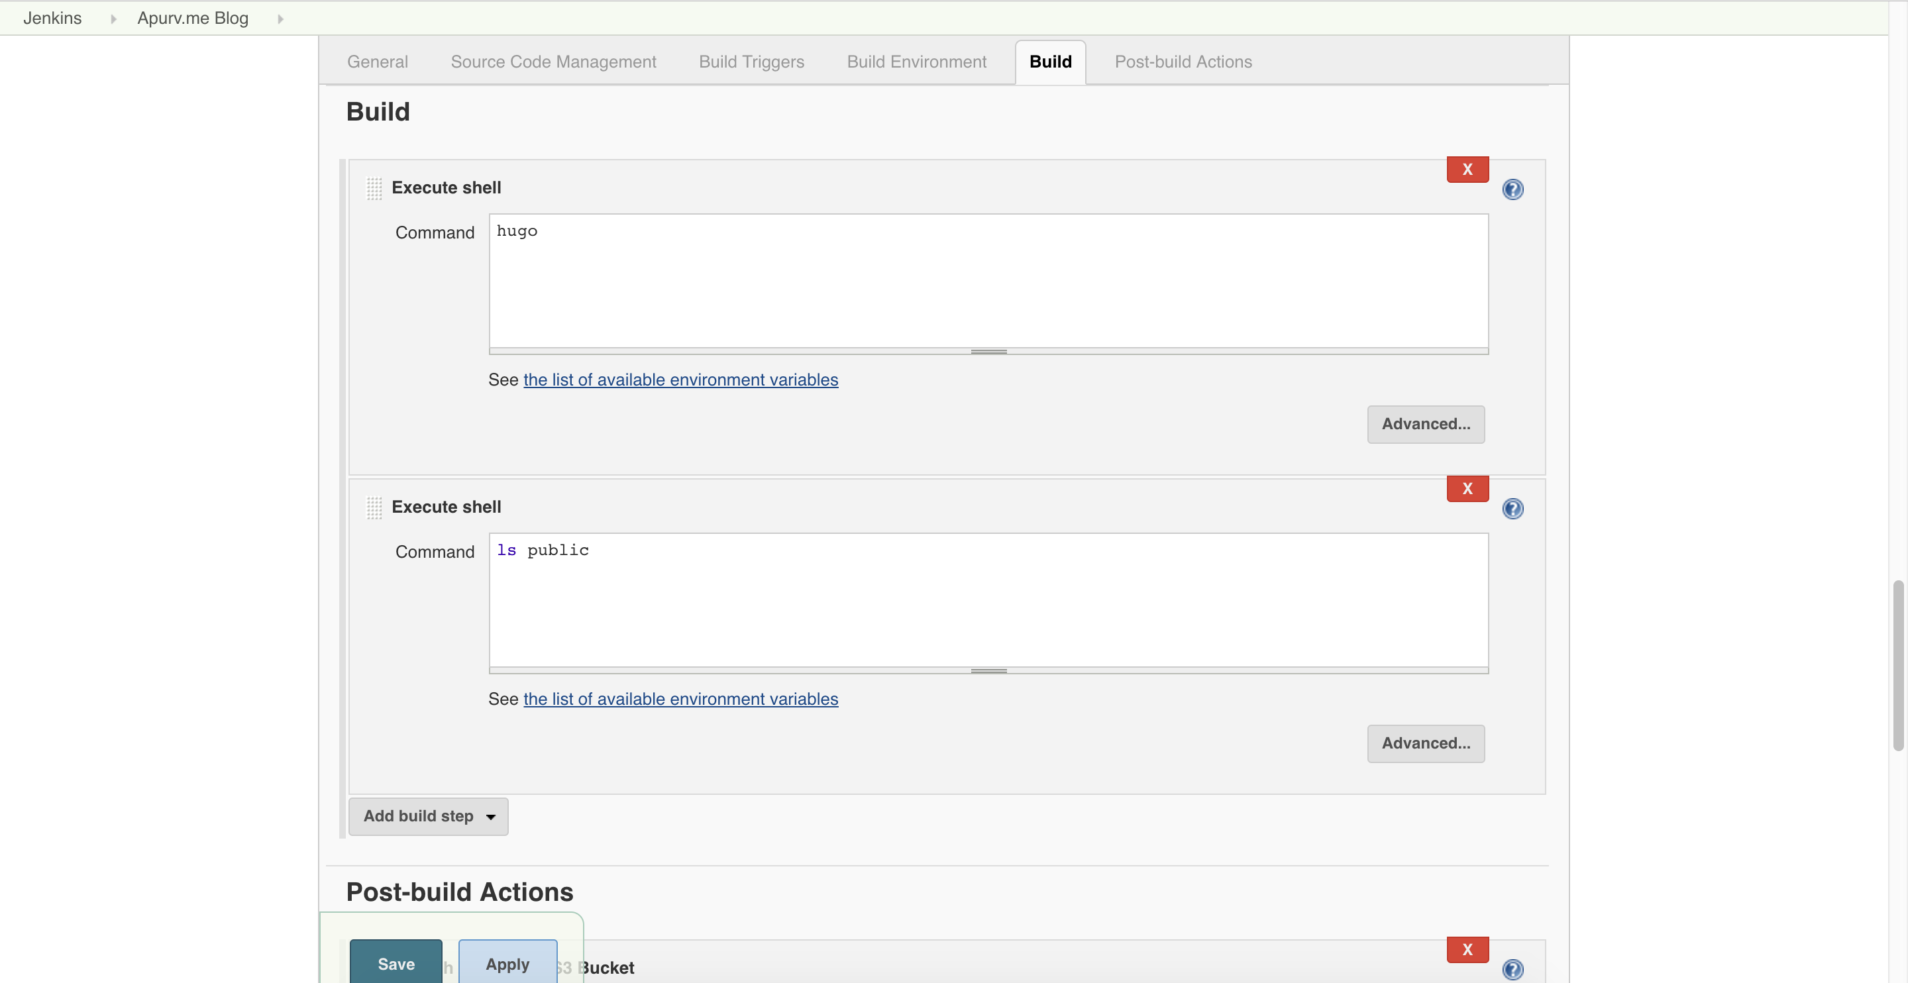Open the Add build step dropdown
The width and height of the screenshot is (1908, 983).
pos(428,816)
